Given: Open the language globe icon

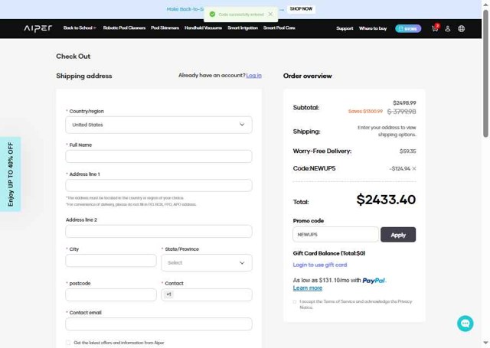Looking at the screenshot, I should [x=461, y=29].
